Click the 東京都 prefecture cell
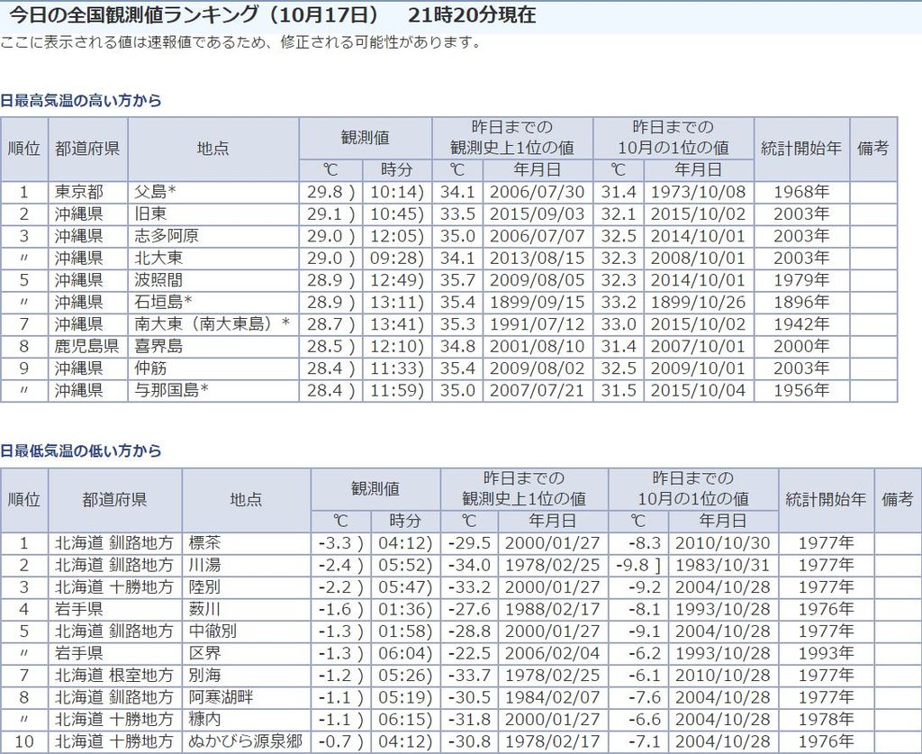The height and width of the screenshot is (754, 922). coord(78,192)
